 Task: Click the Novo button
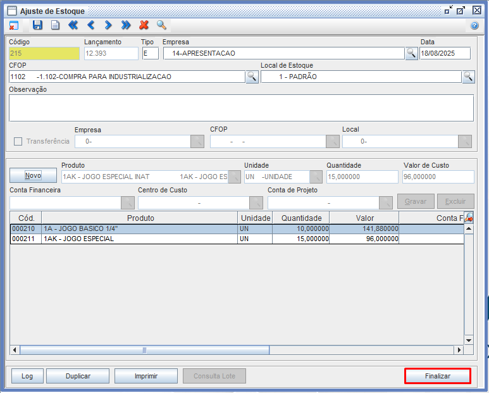[33, 175]
